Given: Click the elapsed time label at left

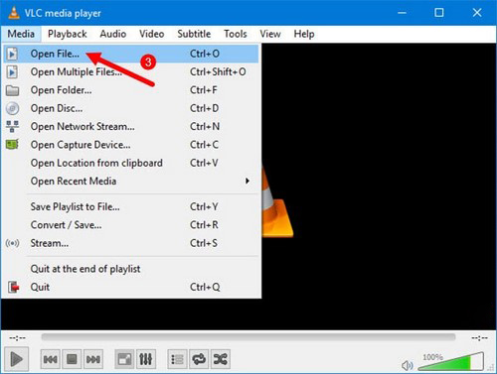Looking at the screenshot, I should [x=17, y=337].
